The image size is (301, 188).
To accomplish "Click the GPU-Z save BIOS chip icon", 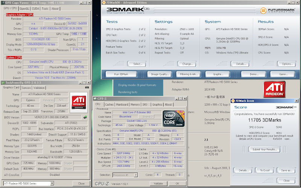I will point(85,117).
